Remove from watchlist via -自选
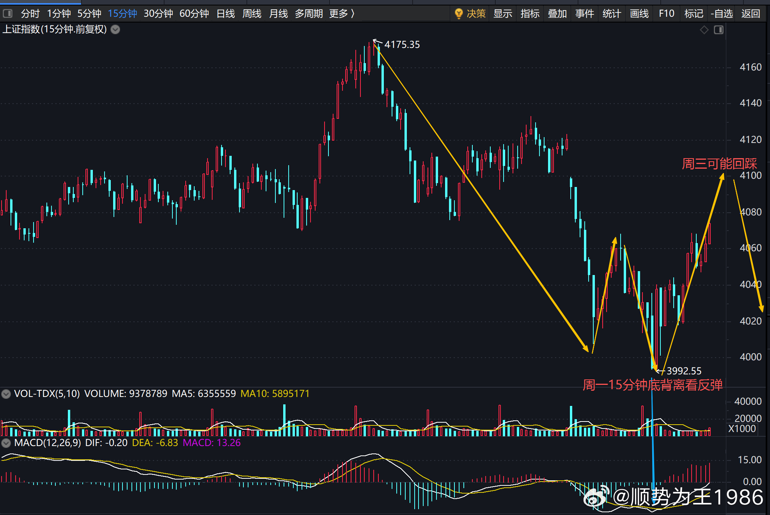Viewport: 770px width, 515px height. coord(722,14)
